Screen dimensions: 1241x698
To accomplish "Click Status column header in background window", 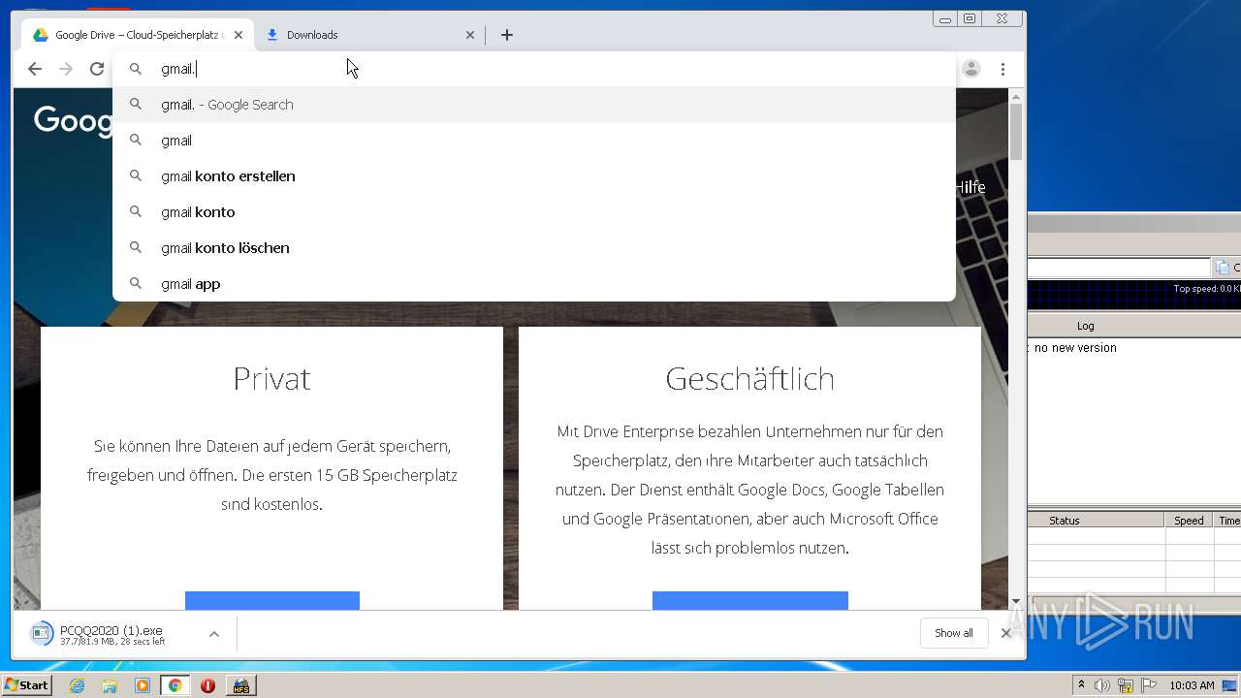I will click(x=1065, y=521).
